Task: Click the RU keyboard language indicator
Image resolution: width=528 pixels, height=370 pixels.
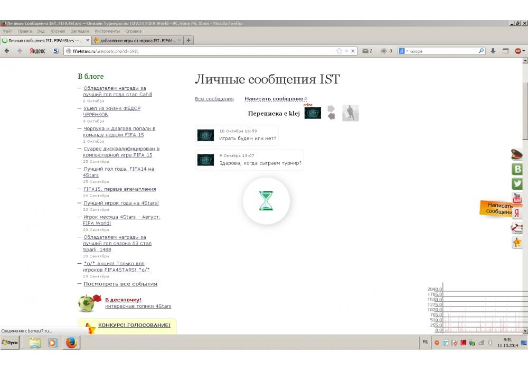Action: (x=426, y=343)
